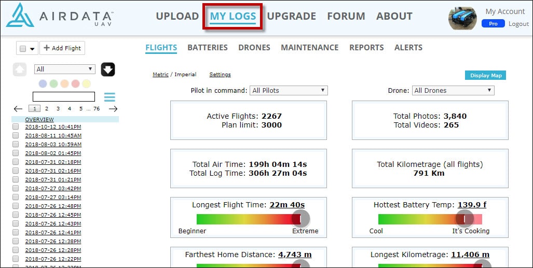Open the Pilot in command dropdown
This screenshot has height=268, width=533.
(x=289, y=90)
